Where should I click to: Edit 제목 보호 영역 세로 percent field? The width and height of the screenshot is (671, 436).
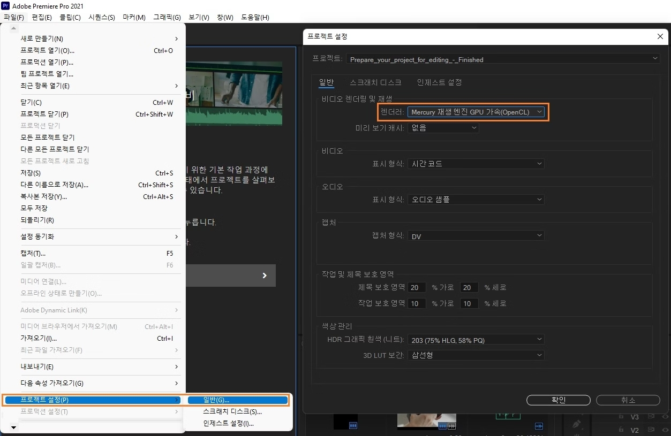coord(469,287)
